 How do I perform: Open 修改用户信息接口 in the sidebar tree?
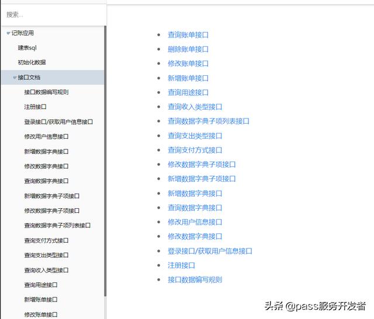tap(46, 136)
